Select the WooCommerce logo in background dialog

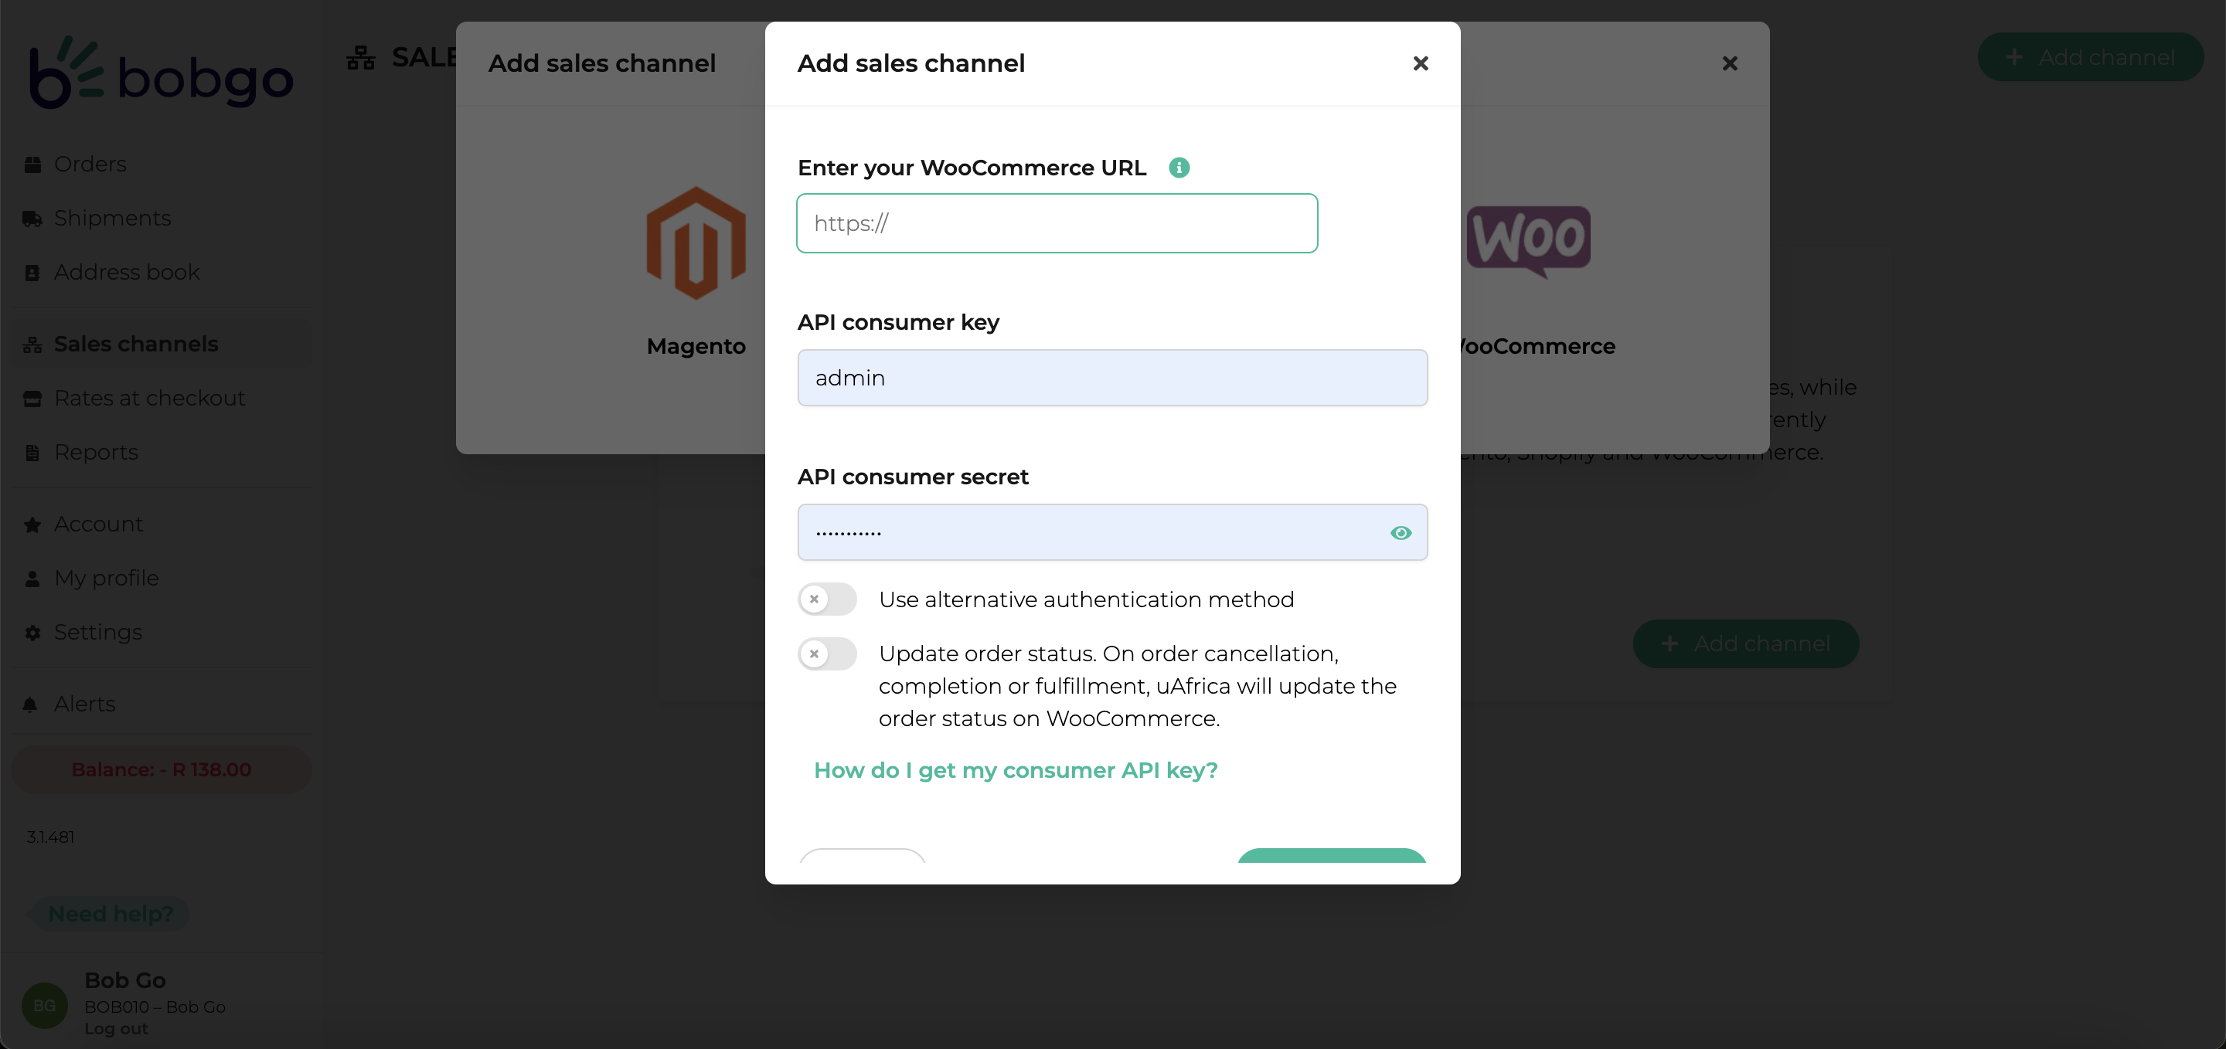coord(1528,242)
